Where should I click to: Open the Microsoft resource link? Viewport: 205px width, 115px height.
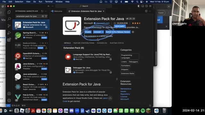coord(125,99)
